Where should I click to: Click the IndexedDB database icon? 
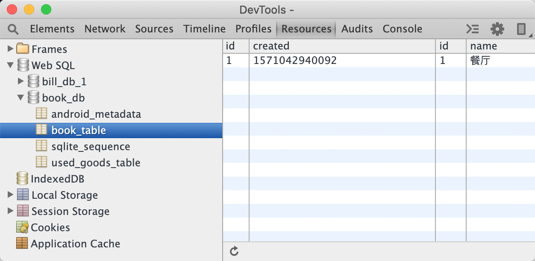[x=22, y=179]
